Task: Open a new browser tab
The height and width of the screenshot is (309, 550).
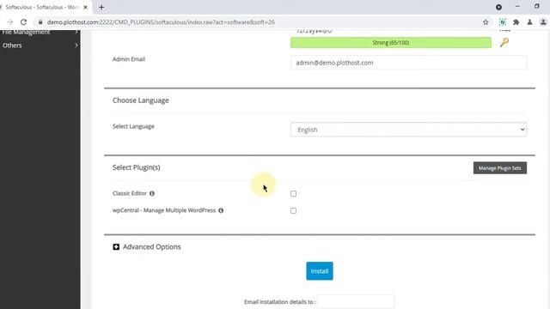Action: pyautogui.click(x=101, y=7)
